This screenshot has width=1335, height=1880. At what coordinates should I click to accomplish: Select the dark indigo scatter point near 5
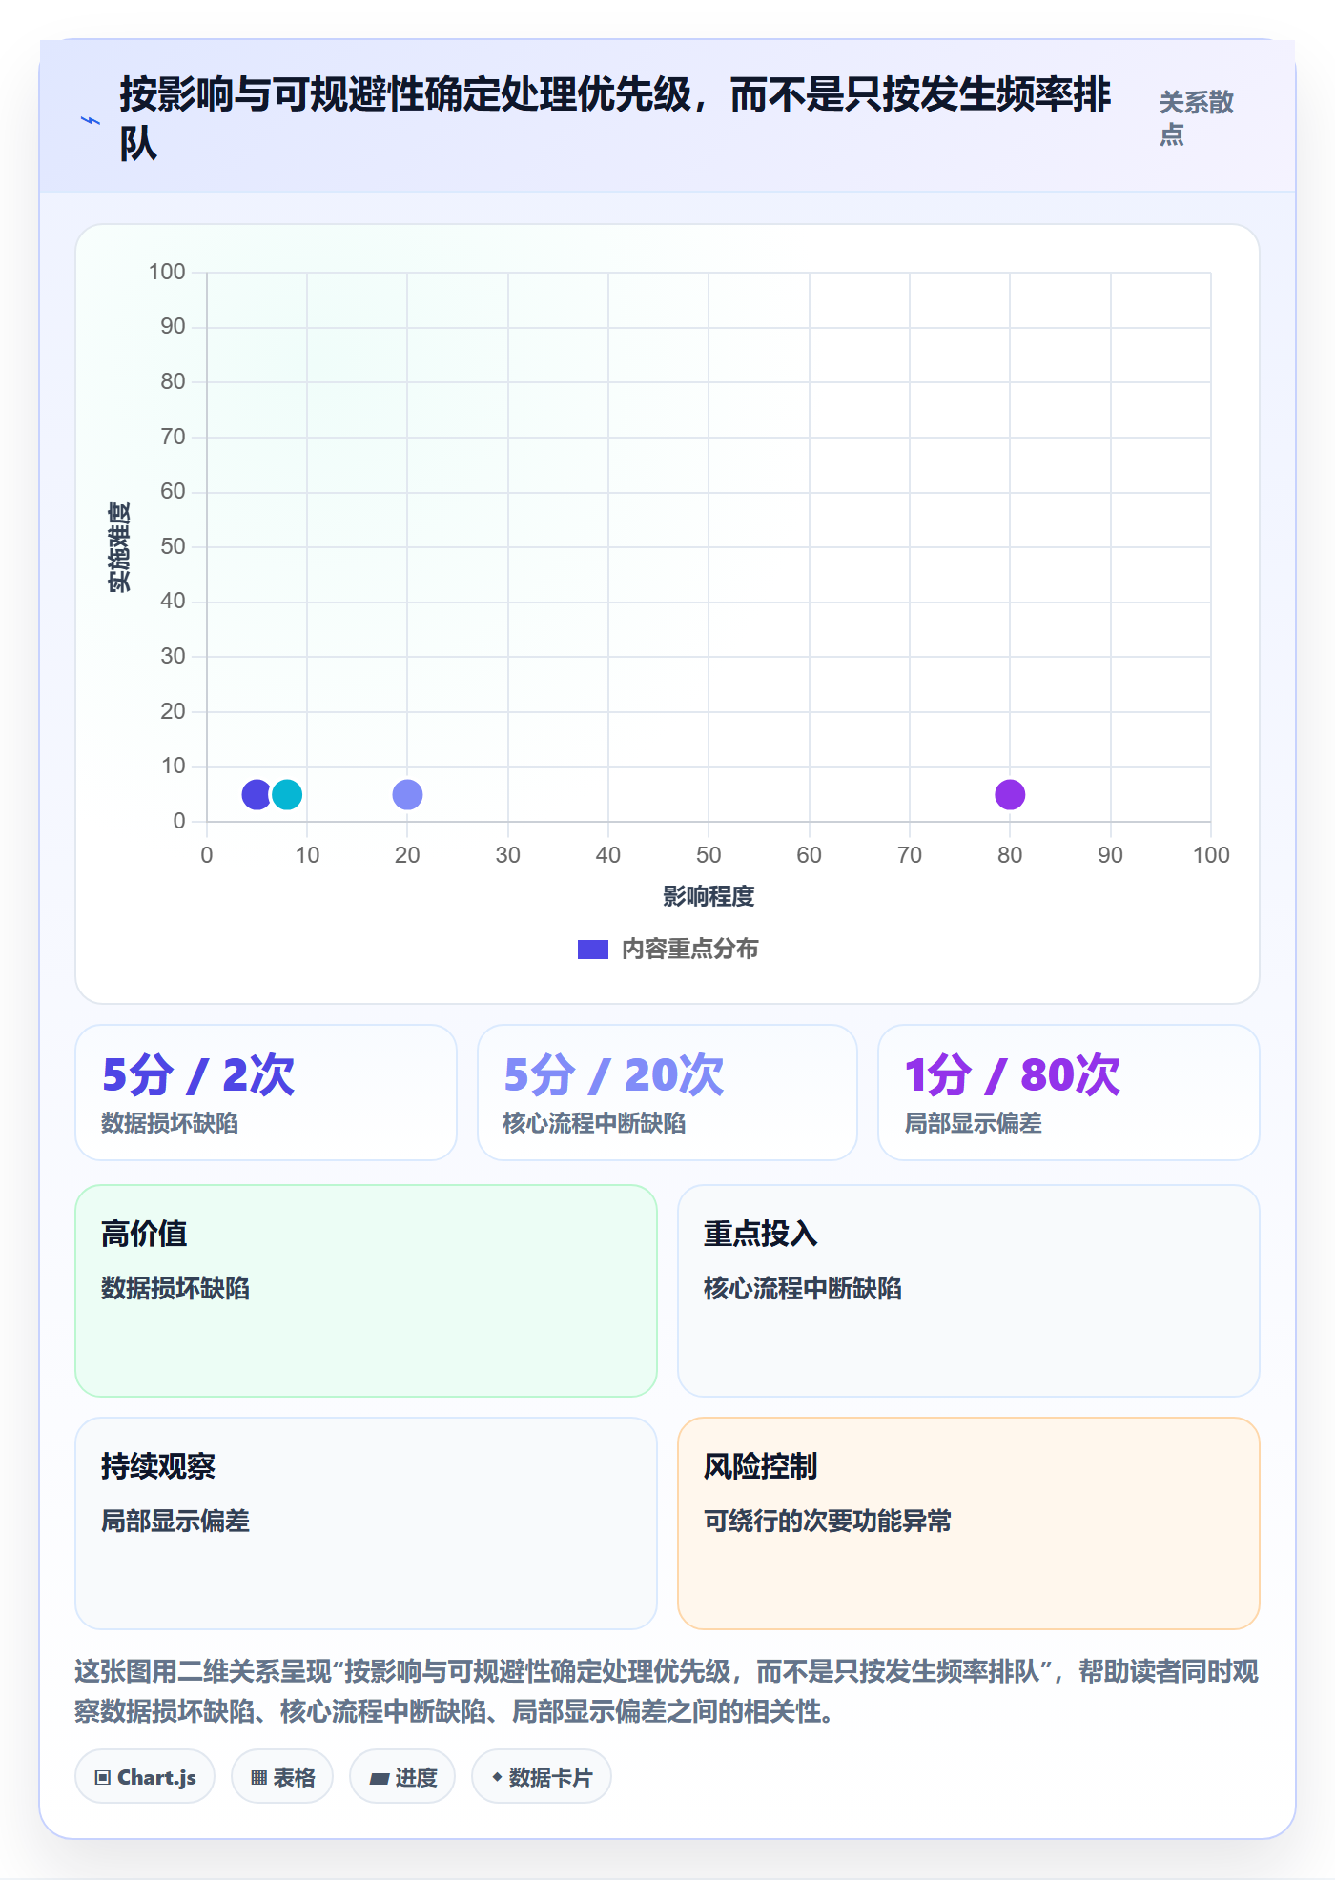(257, 794)
